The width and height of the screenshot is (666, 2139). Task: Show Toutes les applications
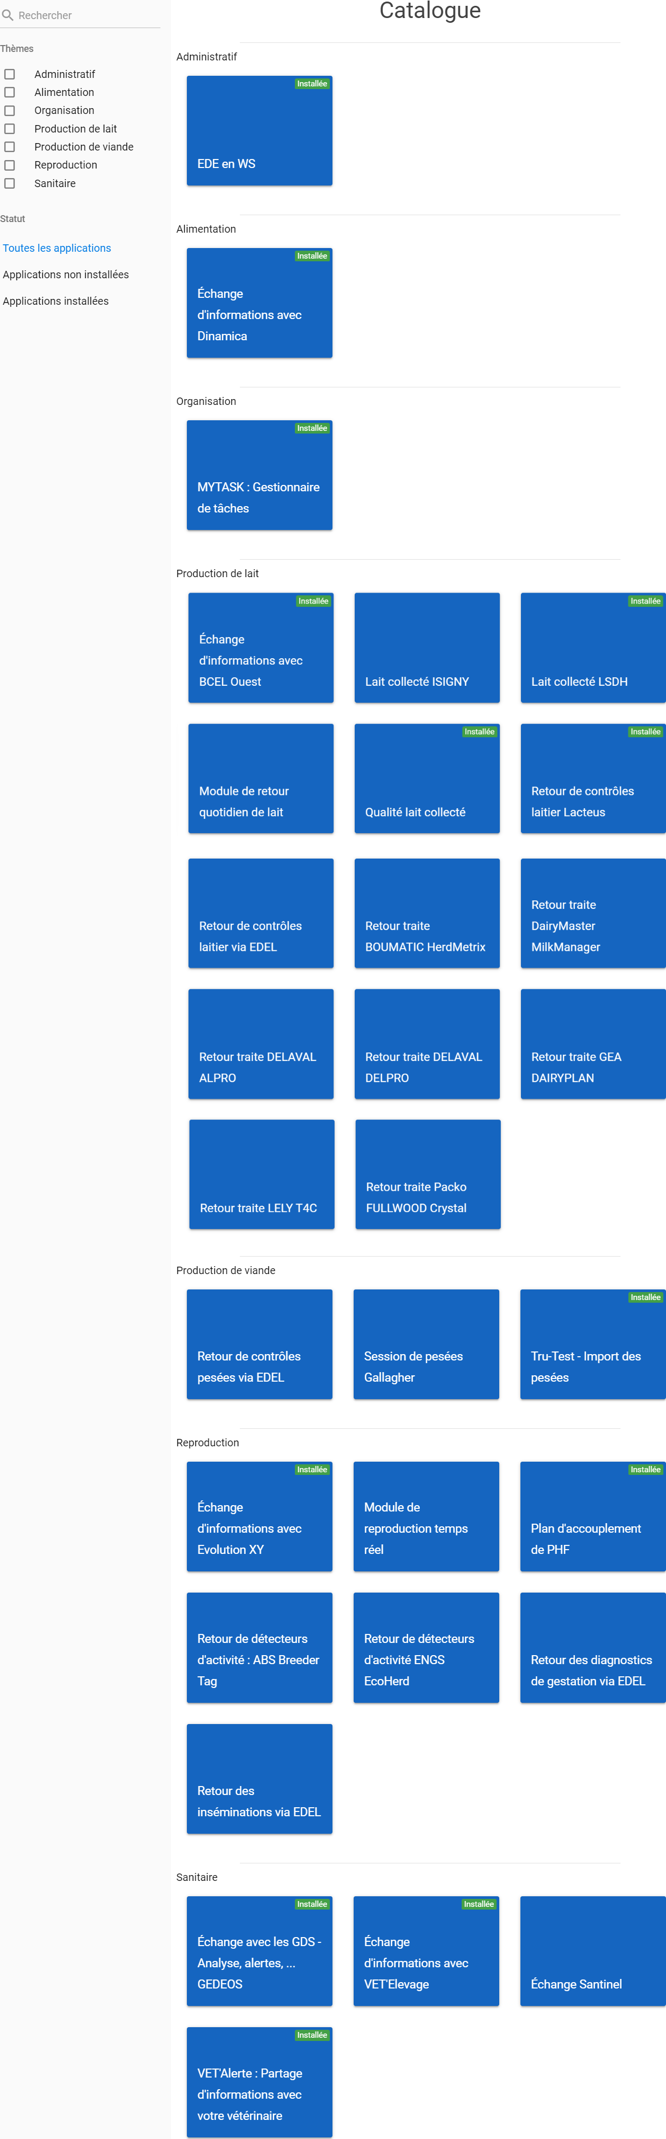pyautogui.click(x=57, y=248)
